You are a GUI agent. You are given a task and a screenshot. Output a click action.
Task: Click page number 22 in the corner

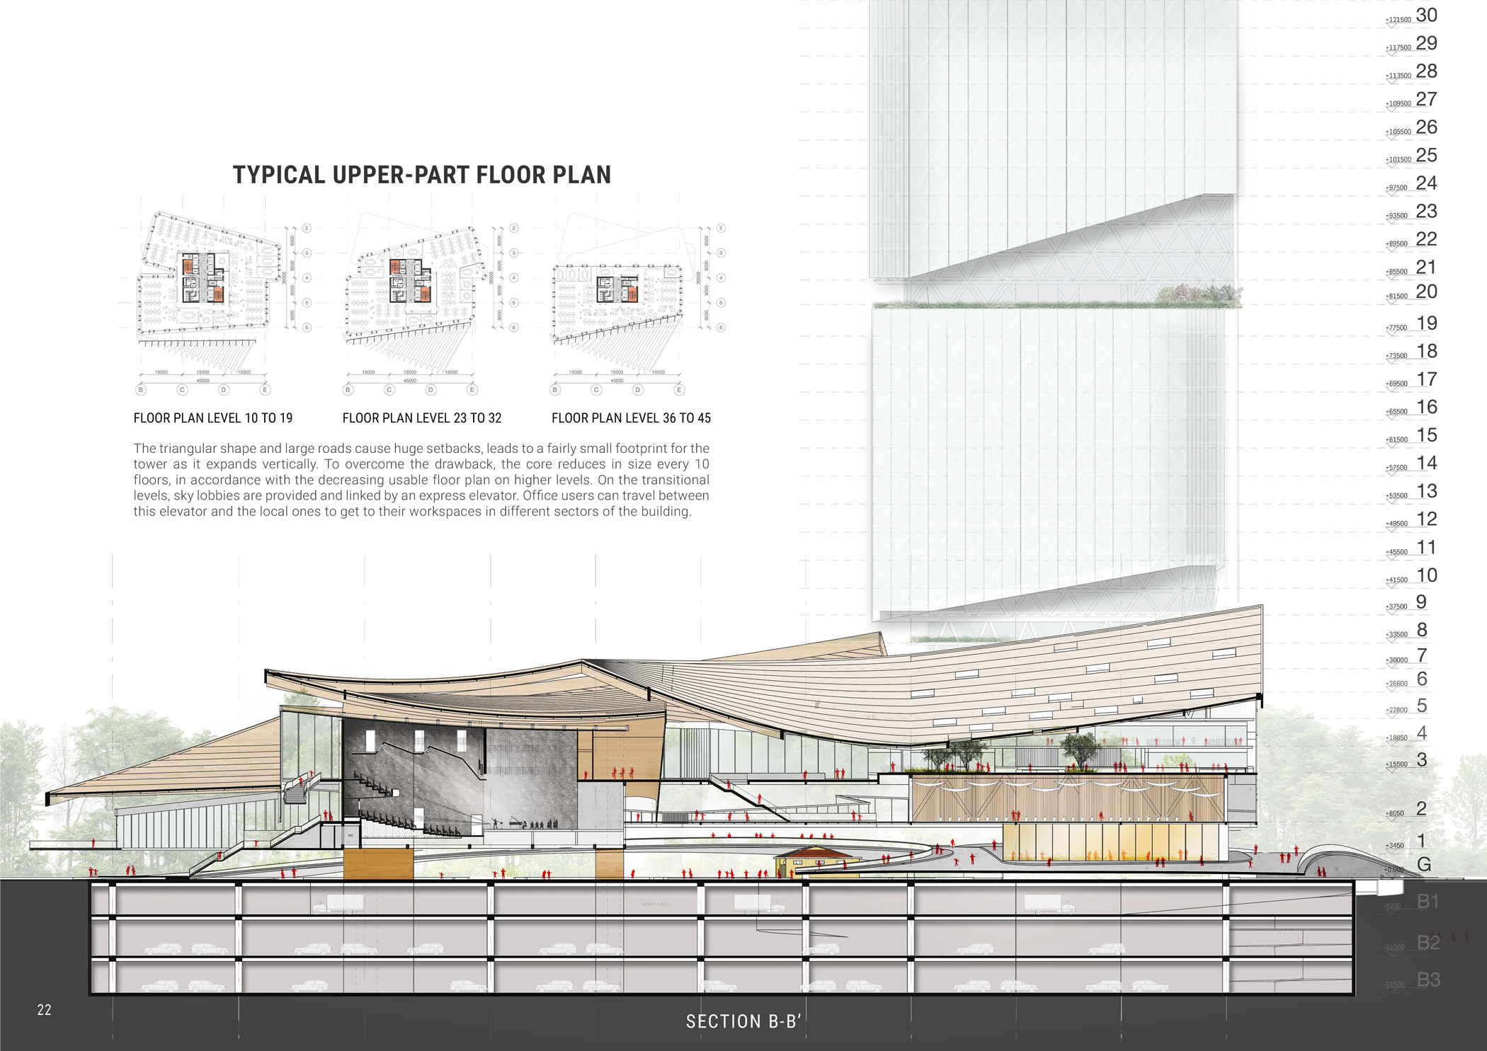44,1010
